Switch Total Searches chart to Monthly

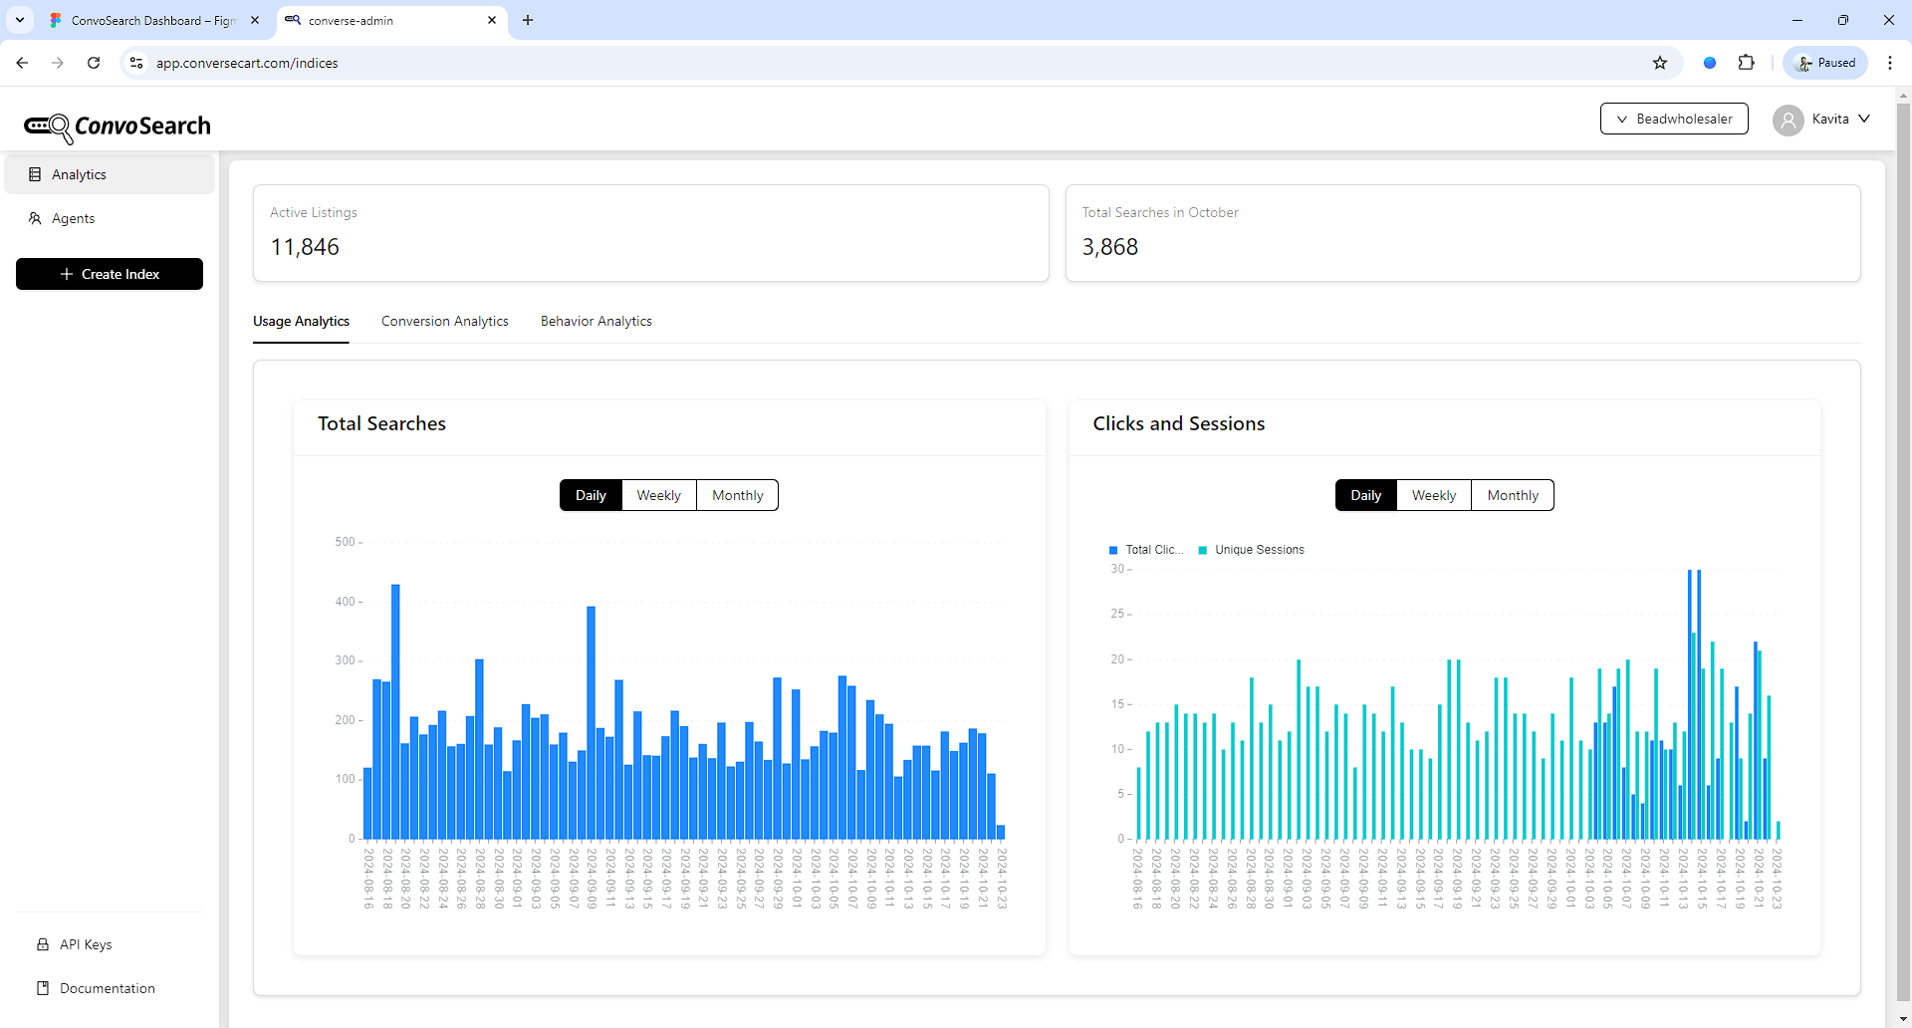pos(737,495)
